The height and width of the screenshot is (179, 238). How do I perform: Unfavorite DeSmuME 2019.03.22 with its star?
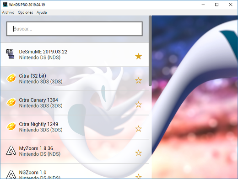point(138,56)
